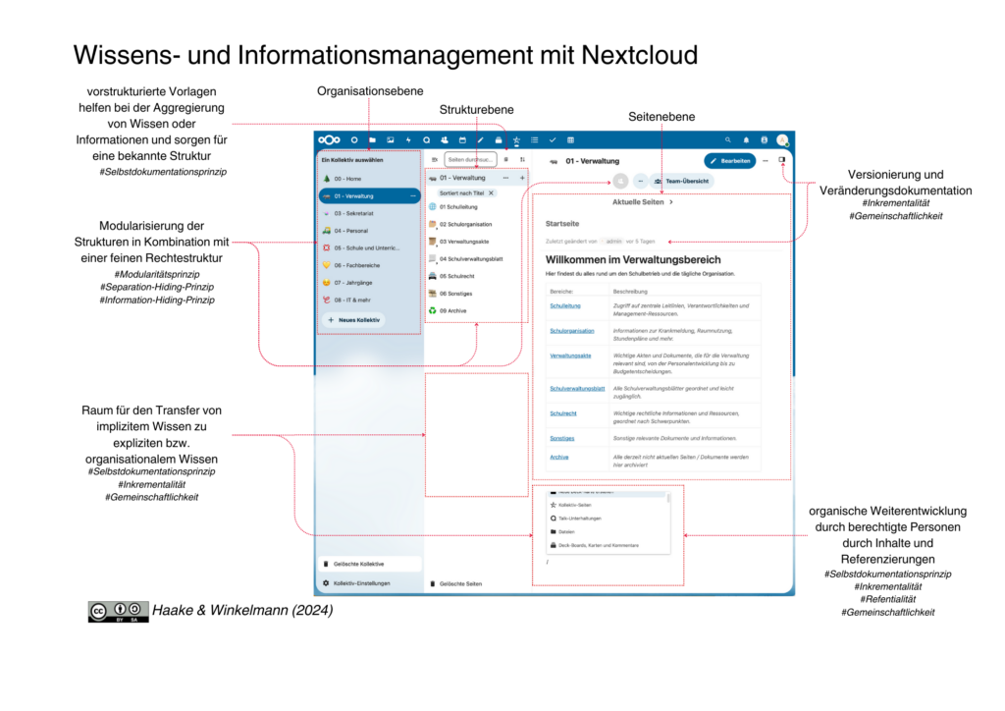Open three-dot menu next to the Bearbeiten button
Screen dimensions: 1005x711
click(766, 161)
